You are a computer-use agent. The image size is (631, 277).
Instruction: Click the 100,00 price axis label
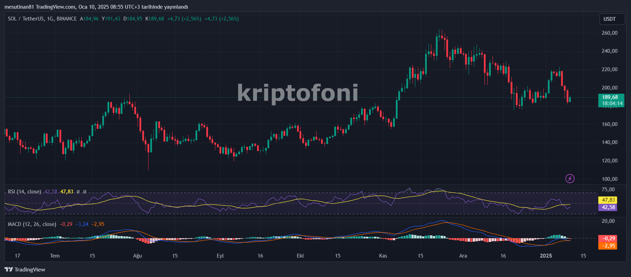pos(609,179)
